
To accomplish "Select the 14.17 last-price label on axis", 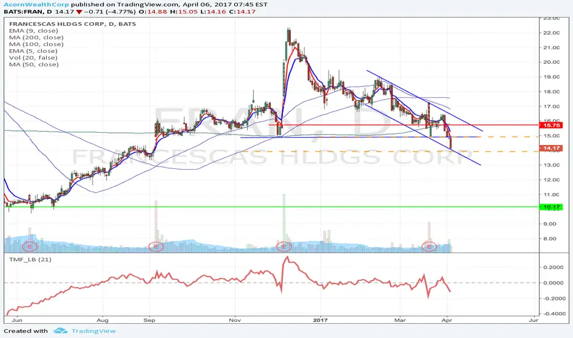I will point(551,148).
